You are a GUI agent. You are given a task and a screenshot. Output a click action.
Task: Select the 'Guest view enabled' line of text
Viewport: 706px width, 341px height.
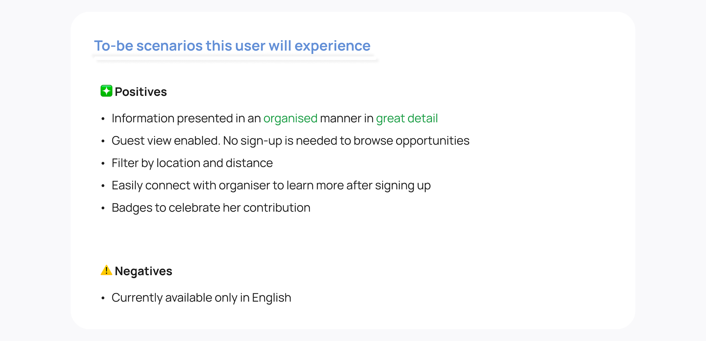pos(290,141)
